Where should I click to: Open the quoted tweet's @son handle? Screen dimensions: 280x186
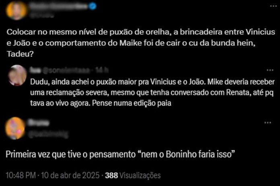point(67,71)
